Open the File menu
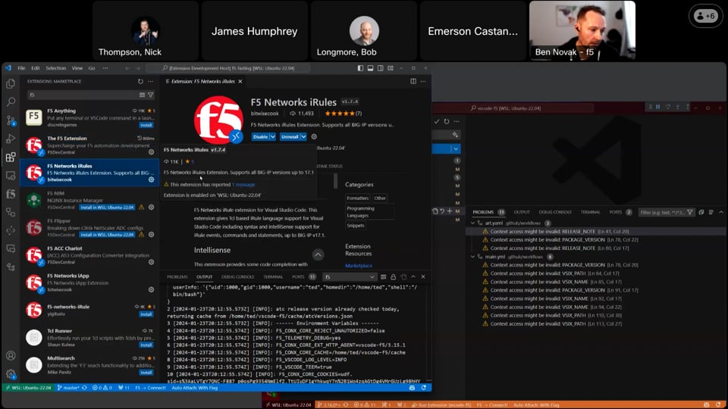This screenshot has height=409, width=728. pos(21,68)
